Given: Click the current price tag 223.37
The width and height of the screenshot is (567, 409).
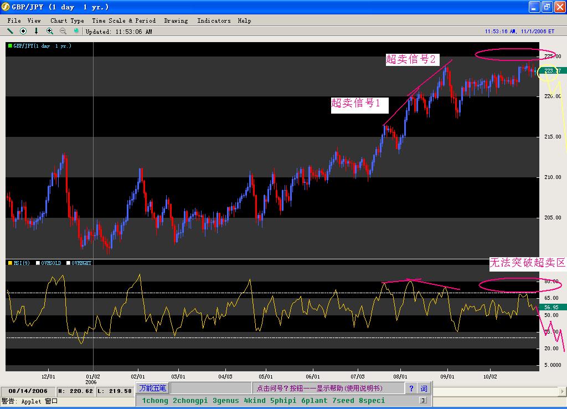Looking at the screenshot, I should point(553,70).
